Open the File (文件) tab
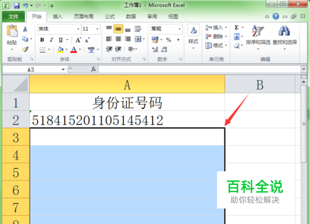 [14, 17]
